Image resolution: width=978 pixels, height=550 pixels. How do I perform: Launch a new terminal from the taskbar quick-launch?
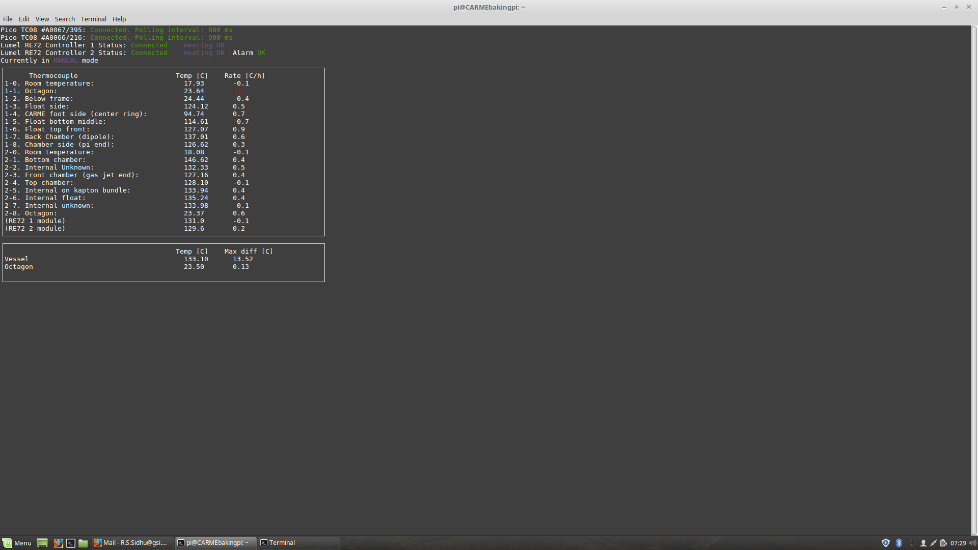pyautogui.click(x=71, y=543)
